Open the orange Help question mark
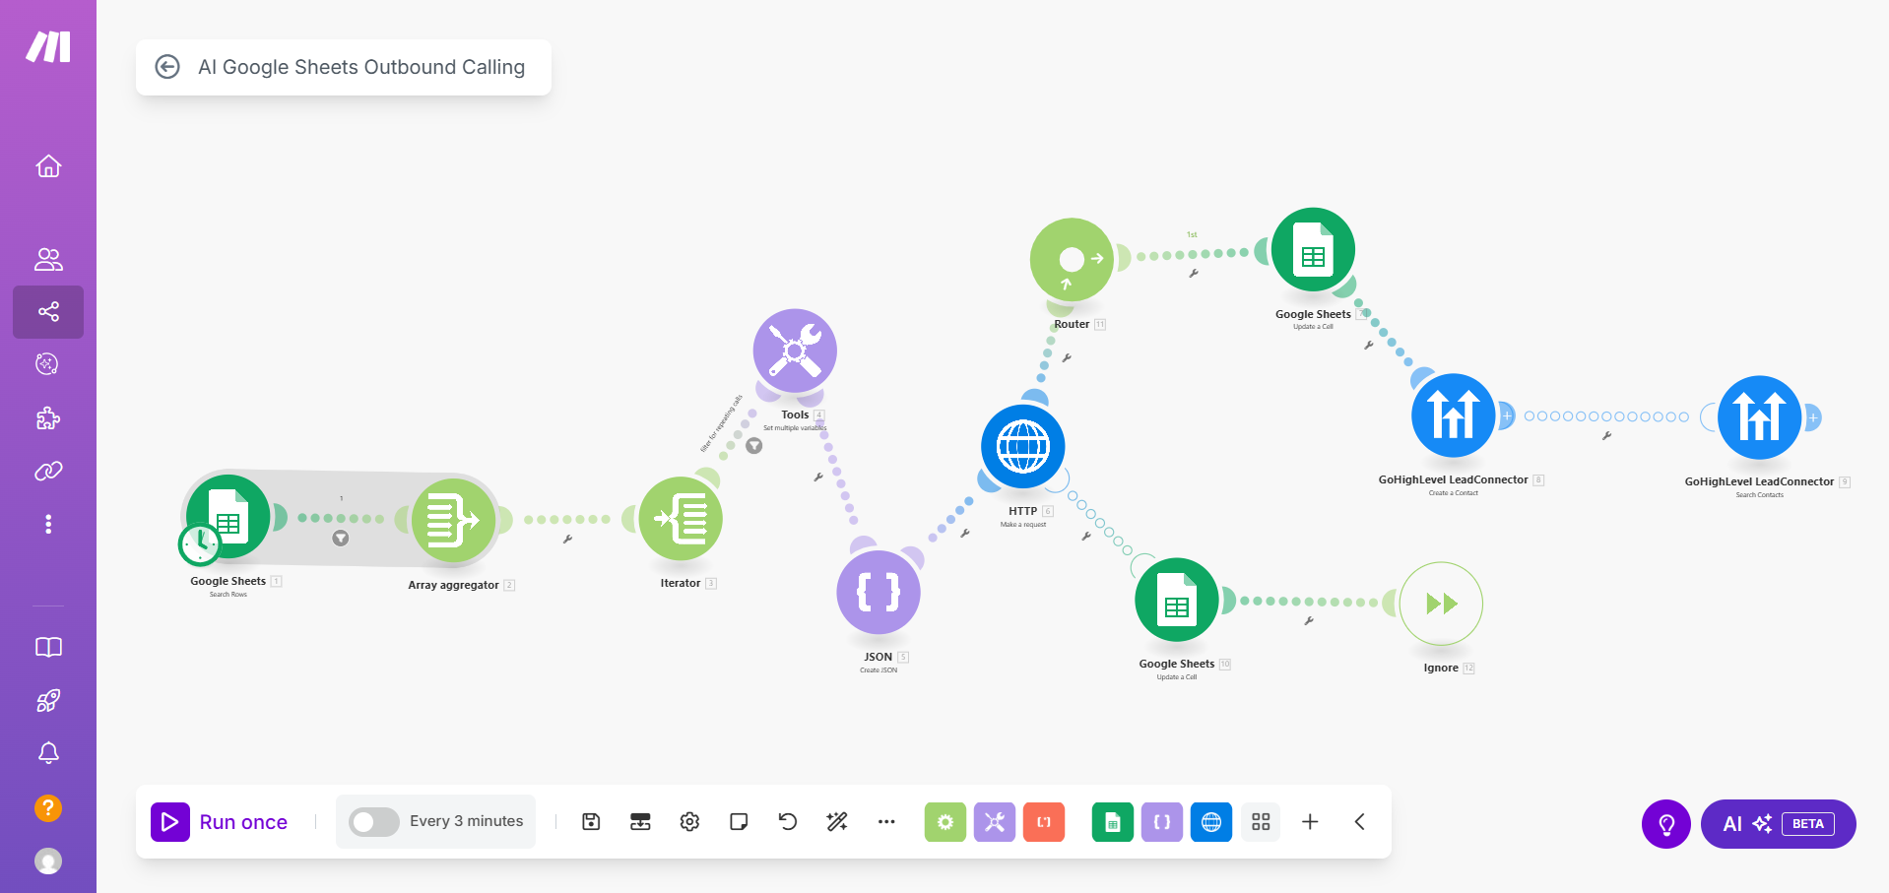This screenshot has width=1889, height=893. pos(48,808)
